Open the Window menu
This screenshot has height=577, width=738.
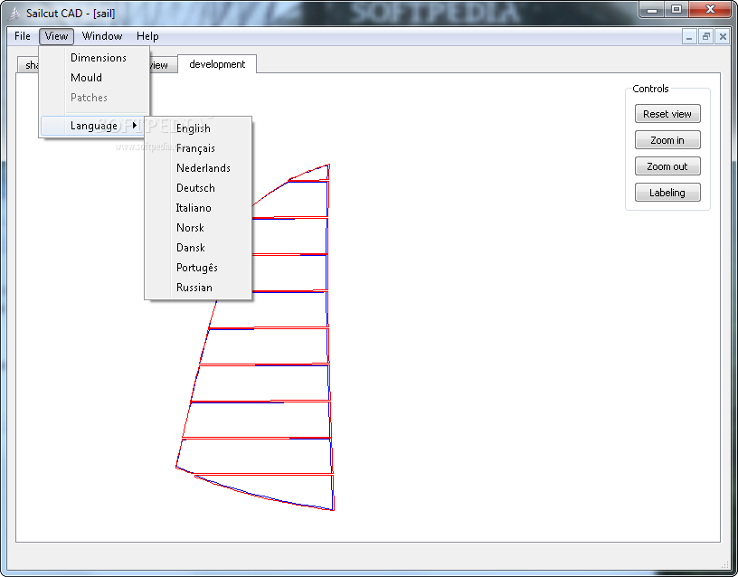(x=102, y=36)
